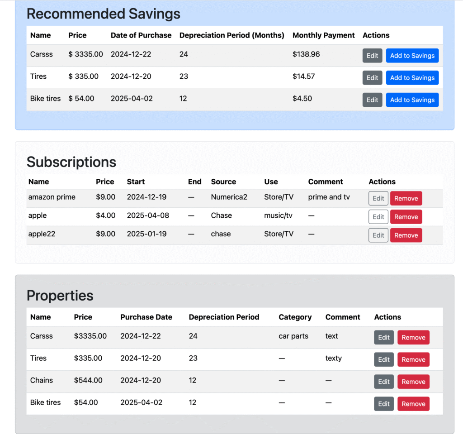Edit the apple22 subscription

pos(378,235)
